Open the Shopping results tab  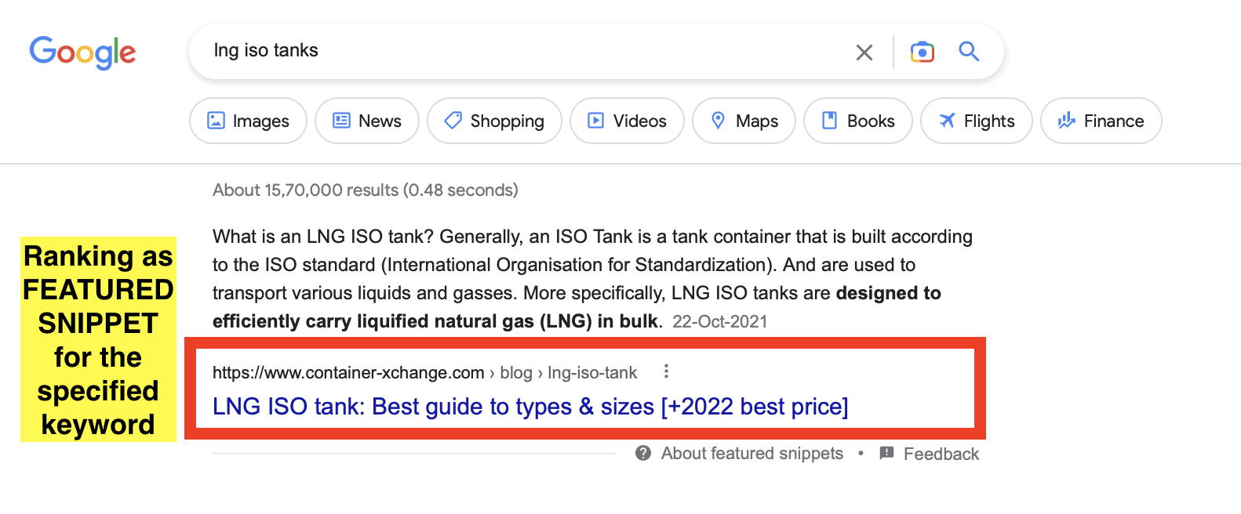[x=494, y=121]
